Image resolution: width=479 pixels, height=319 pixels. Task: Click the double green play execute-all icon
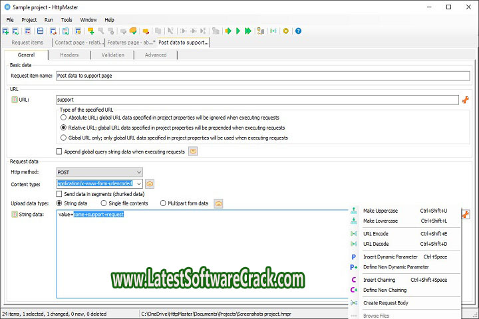pyautogui.click(x=248, y=31)
